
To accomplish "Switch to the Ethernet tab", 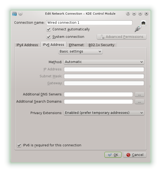I will tap(76, 45).
